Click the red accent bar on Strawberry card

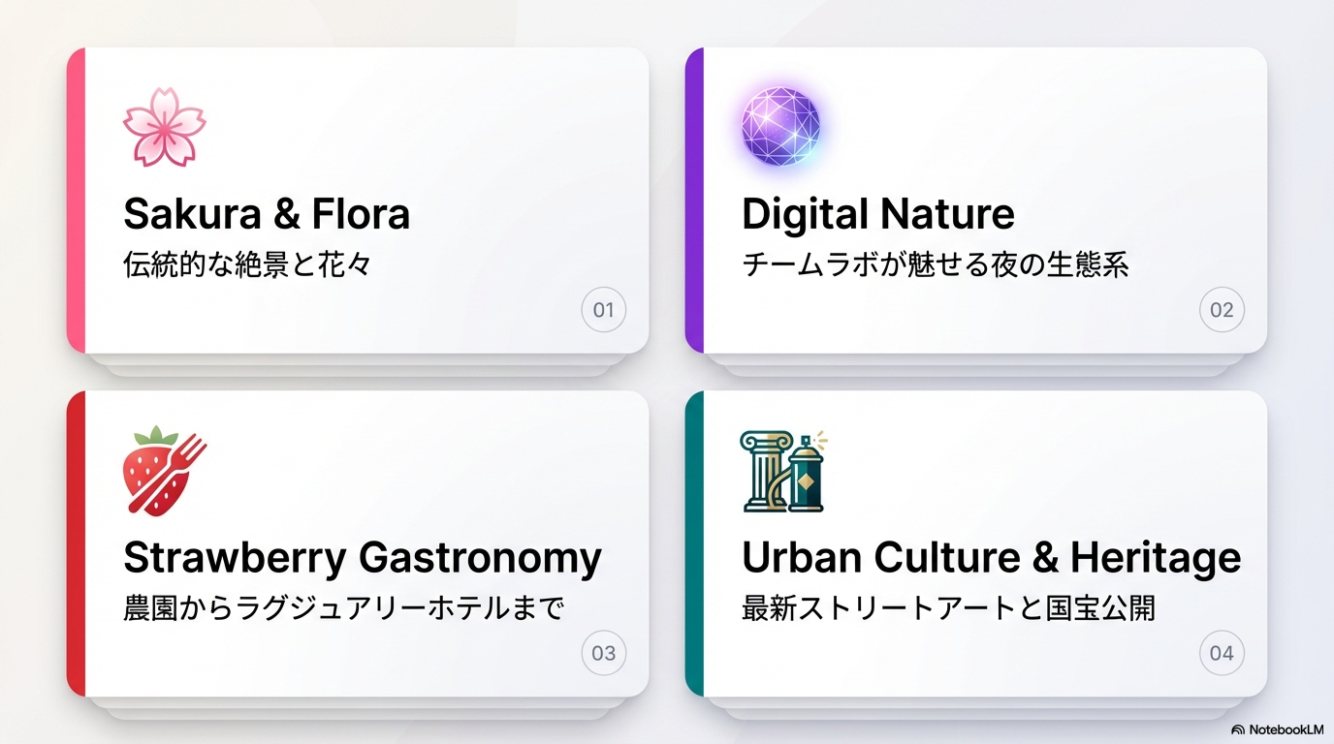point(77,543)
